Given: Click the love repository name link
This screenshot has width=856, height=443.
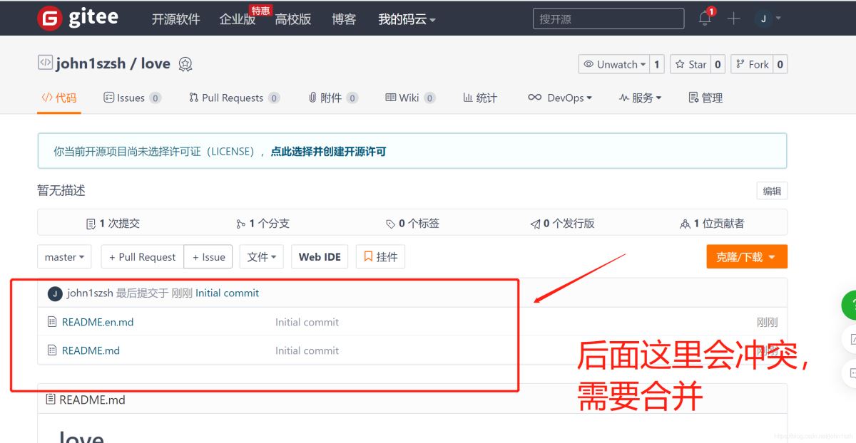Looking at the screenshot, I should (156, 63).
